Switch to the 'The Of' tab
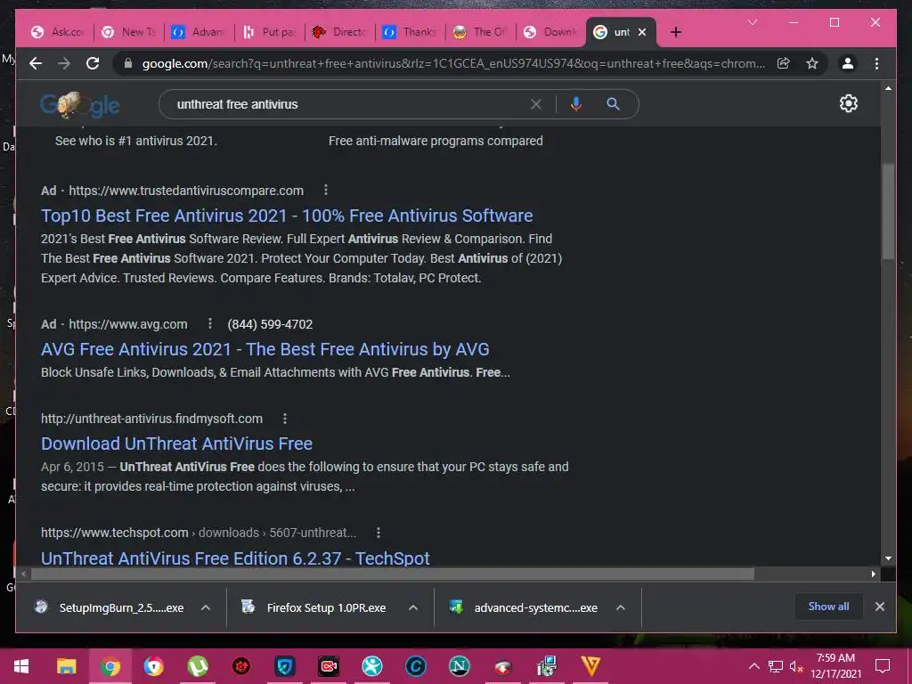 point(481,32)
